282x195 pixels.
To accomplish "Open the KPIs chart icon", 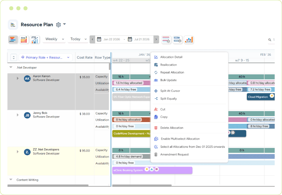I will (189, 40).
